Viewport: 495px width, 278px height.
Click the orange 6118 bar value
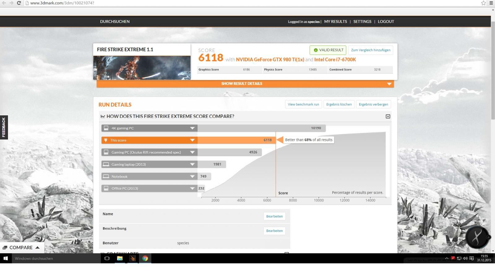click(268, 140)
